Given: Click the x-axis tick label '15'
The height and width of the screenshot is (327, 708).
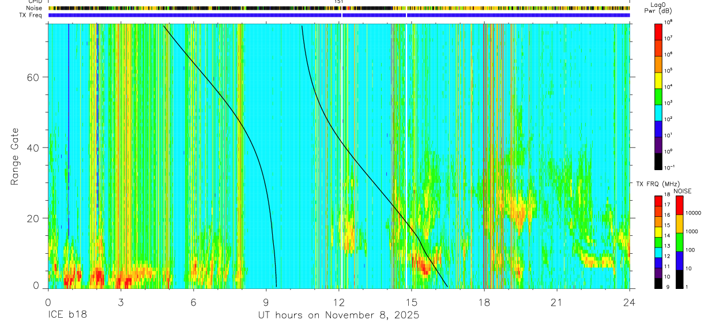Looking at the screenshot, I should pyautogui.click(x=411, y=303).
